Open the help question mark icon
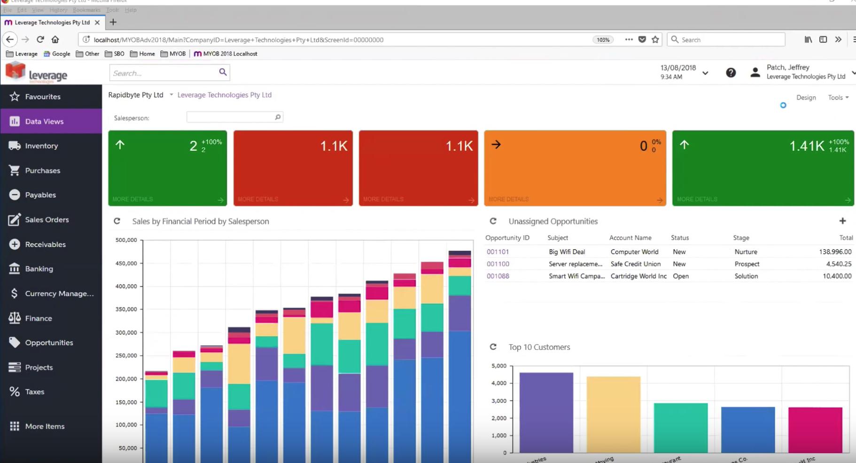This screenshot has width=856, height=463. pyautogui.click(x=731, y=72)
